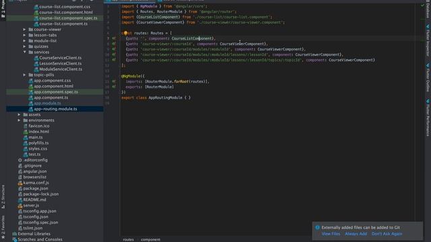Open the Favorites tool window
The image size is (431, 242).
(x=3, y=227)
